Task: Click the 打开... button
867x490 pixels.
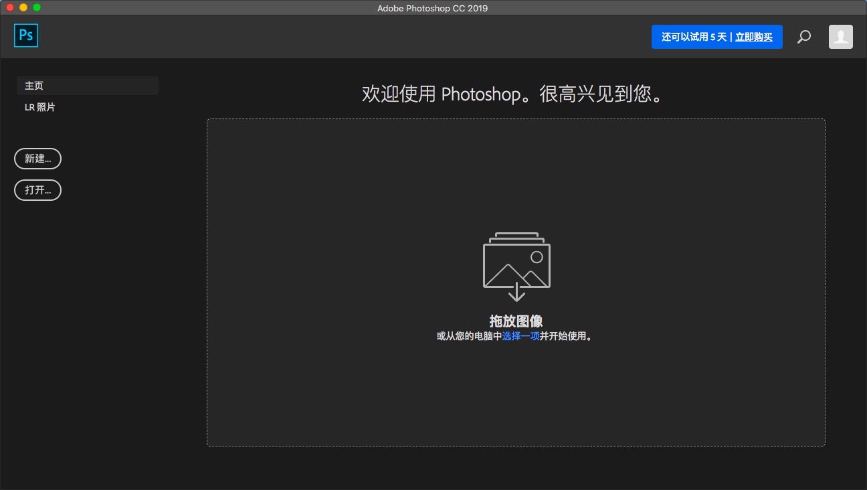Action: click(37, 190)
